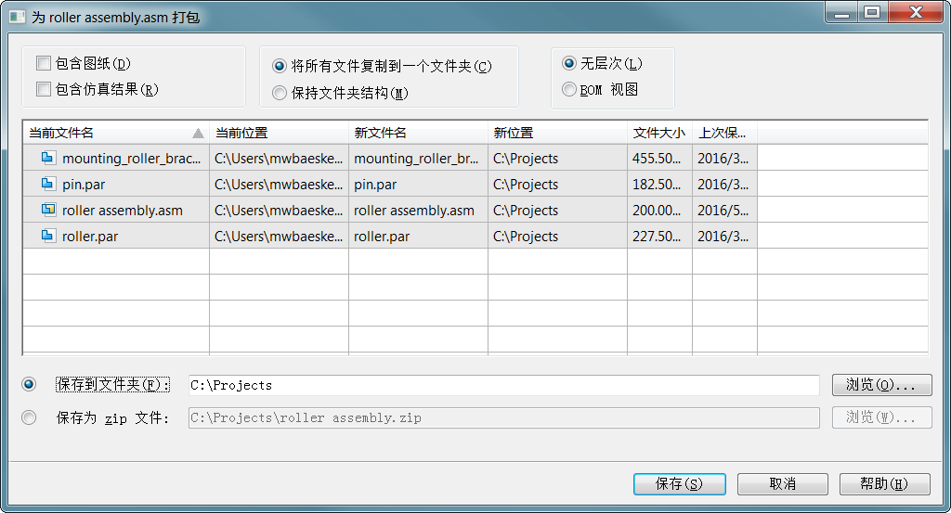Sort by the 当前文件名 column header arrow
This screenshot has width=951, height=513.
[x=197, y=133]
